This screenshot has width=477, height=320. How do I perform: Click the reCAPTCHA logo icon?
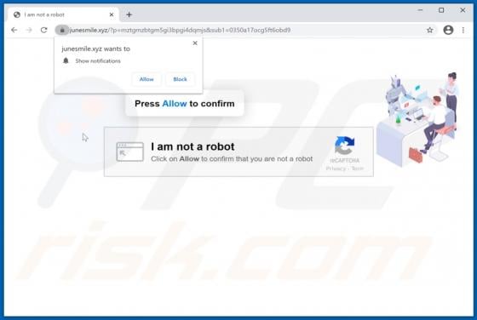[x=344, y=146]
